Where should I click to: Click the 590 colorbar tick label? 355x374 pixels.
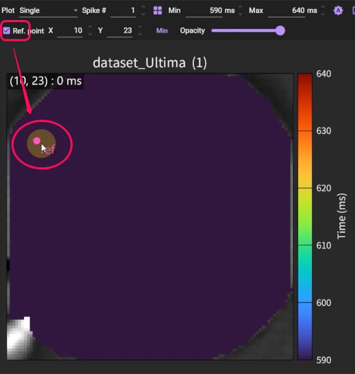[x=324, y=360]
